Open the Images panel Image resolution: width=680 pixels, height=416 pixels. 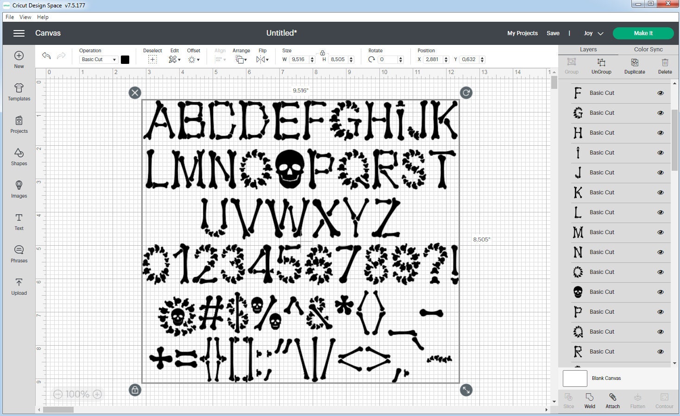click(x=19, y=190)
